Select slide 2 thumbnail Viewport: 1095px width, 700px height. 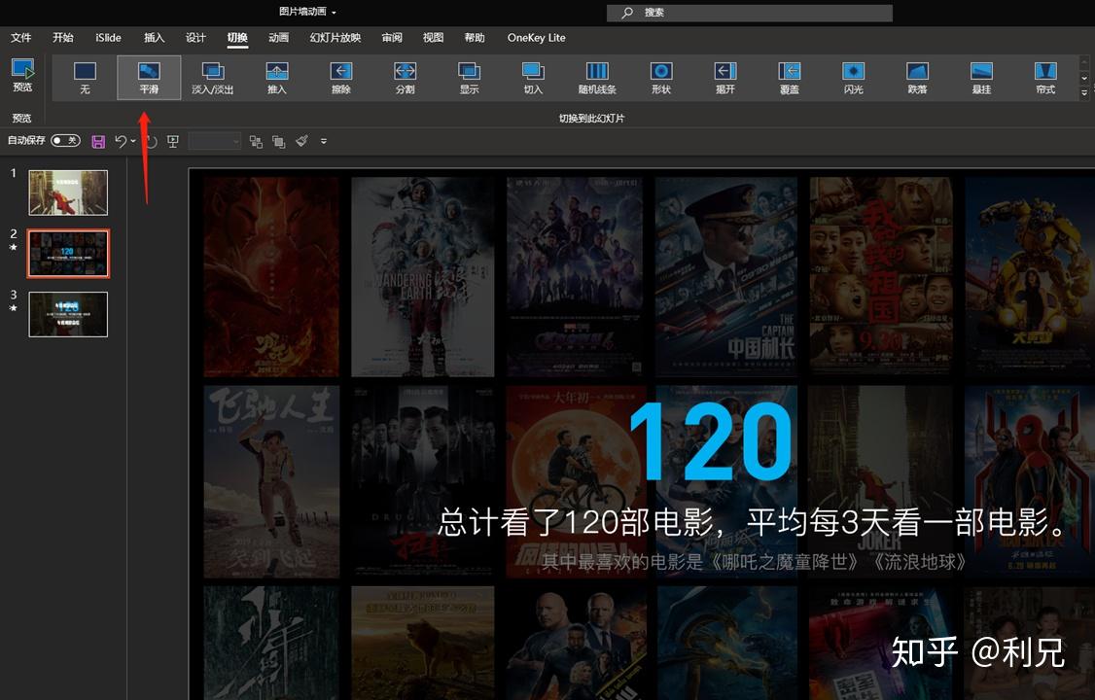68,254
